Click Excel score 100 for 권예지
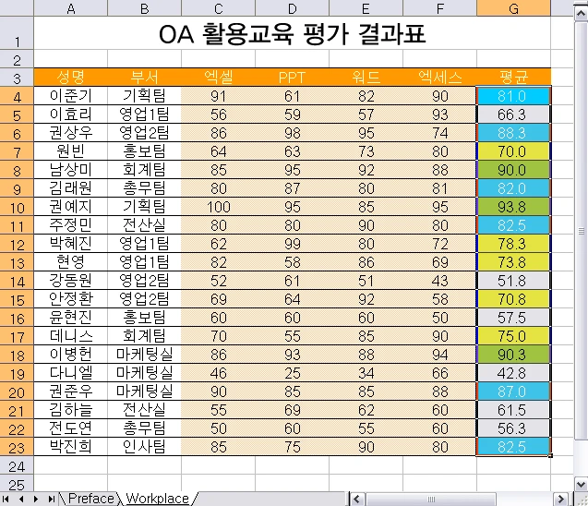588x506 pixels. click(218, 207)
